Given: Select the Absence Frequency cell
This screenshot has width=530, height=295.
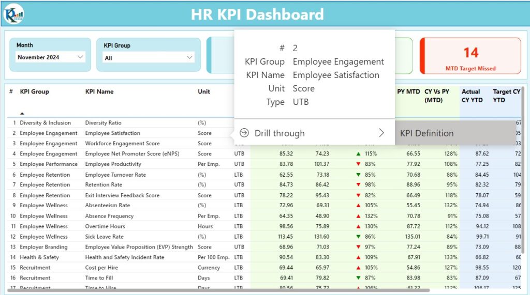Looking at the screenshot, I should tap(109, 216).
